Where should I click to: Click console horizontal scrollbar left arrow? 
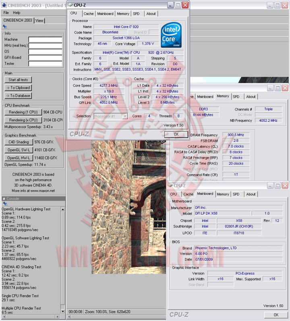click(4, 317)
